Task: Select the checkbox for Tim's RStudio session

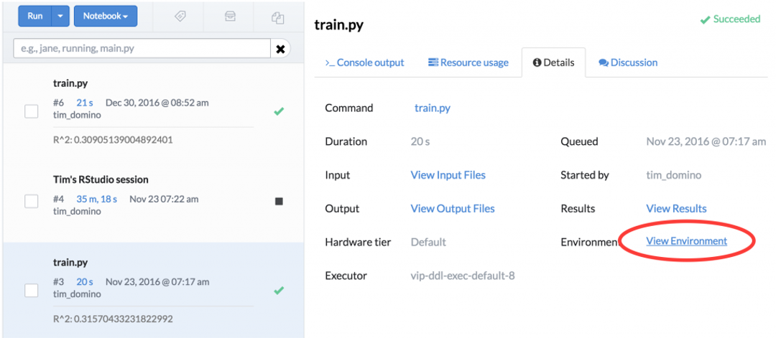Action: [31, 201]
